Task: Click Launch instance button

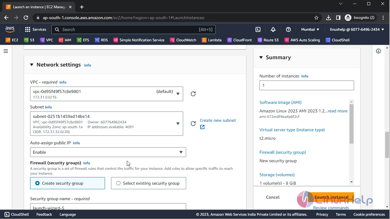Action: pos(331,197)
